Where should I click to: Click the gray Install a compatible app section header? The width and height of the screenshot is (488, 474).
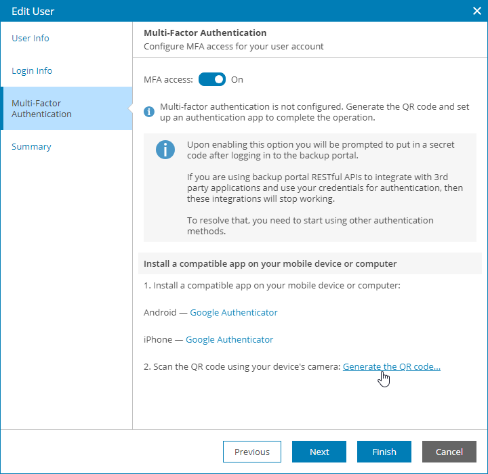pyautogui.click(x=270, y=263)
